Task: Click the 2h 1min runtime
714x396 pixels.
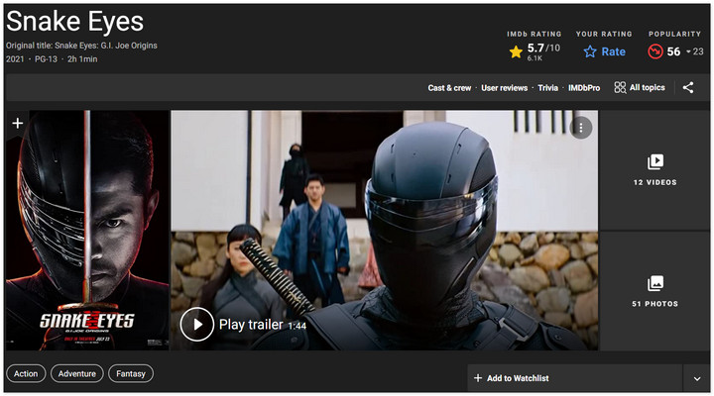Action: [x=82, y=59]
